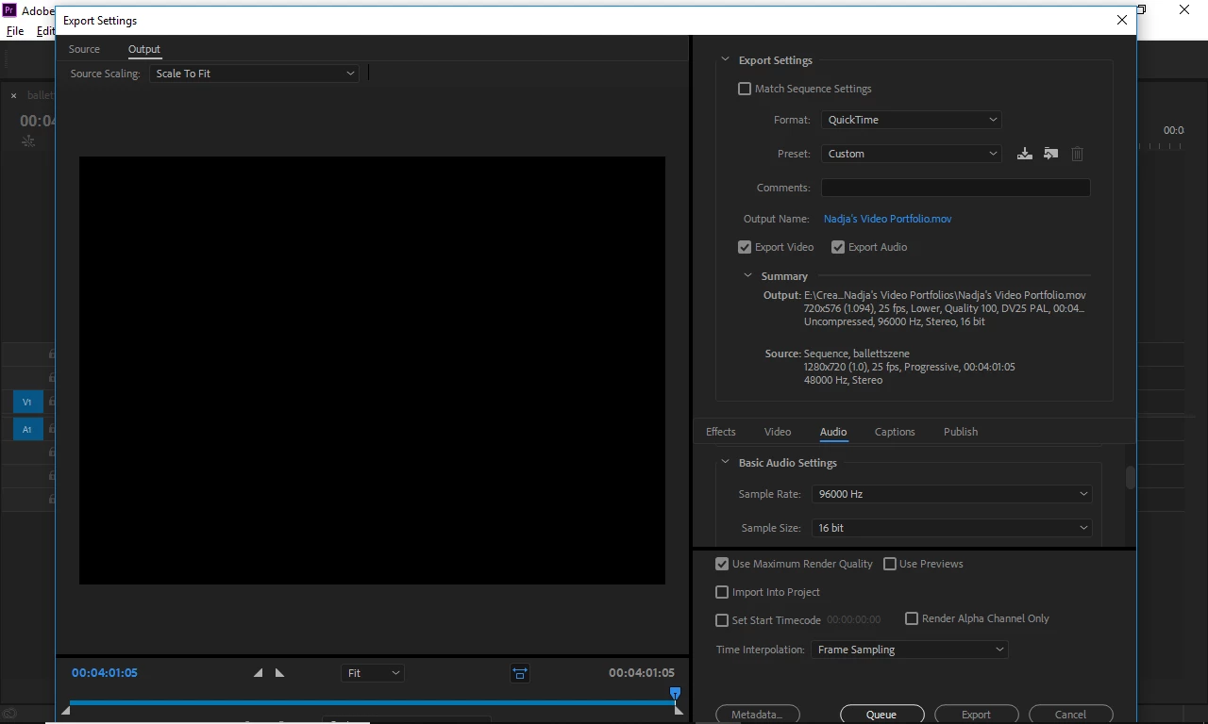Click the Queue button

881,715
